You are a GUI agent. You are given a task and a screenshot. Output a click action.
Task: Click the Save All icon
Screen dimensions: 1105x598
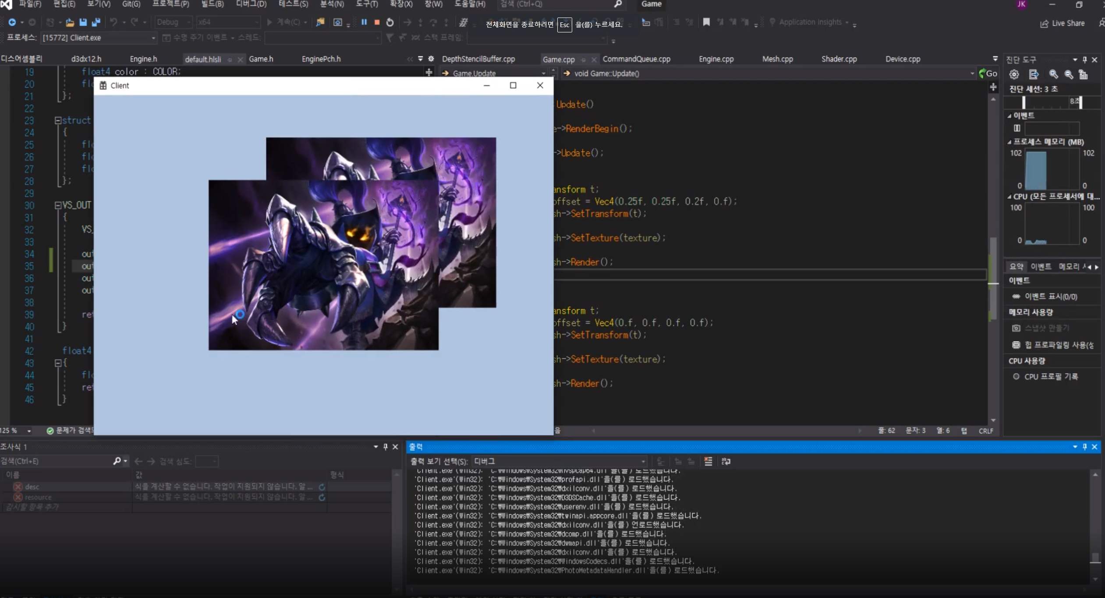96,22
